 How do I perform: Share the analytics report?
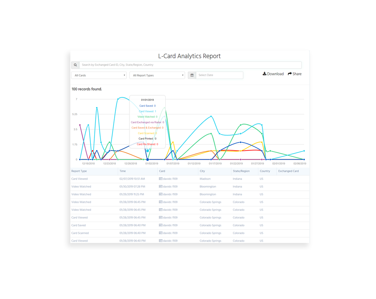(295, 74)
